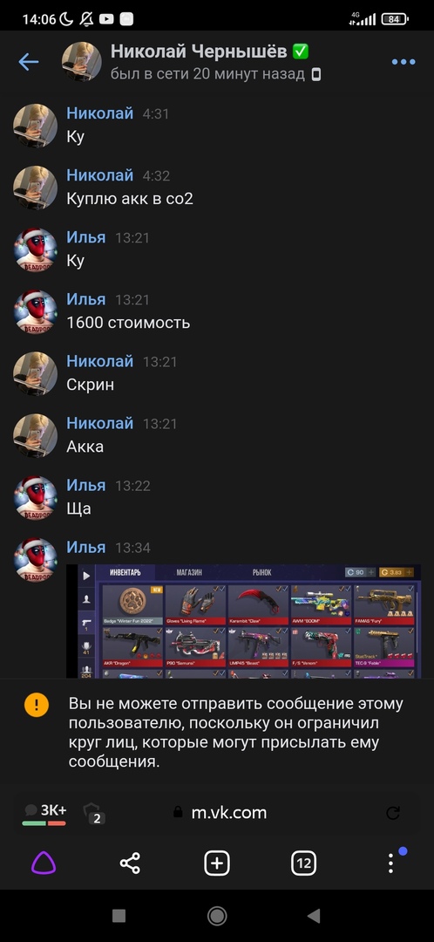Add a new browser tab
The image size is (434, 942).
(x=217, y=863)
